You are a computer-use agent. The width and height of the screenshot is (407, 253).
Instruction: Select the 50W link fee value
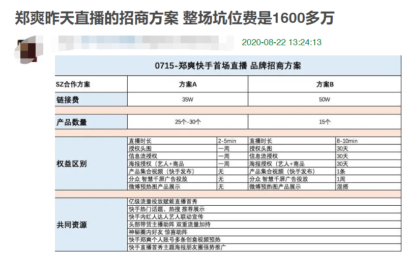pos(325,100)
